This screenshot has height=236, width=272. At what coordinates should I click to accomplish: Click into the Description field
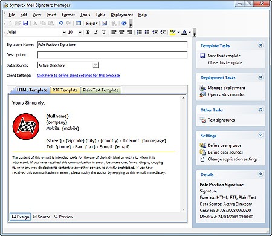(112, 55)
